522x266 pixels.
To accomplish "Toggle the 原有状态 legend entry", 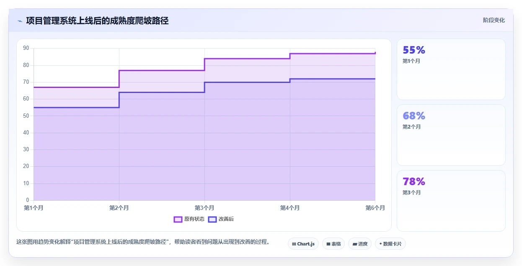I will tap(189, 219).
